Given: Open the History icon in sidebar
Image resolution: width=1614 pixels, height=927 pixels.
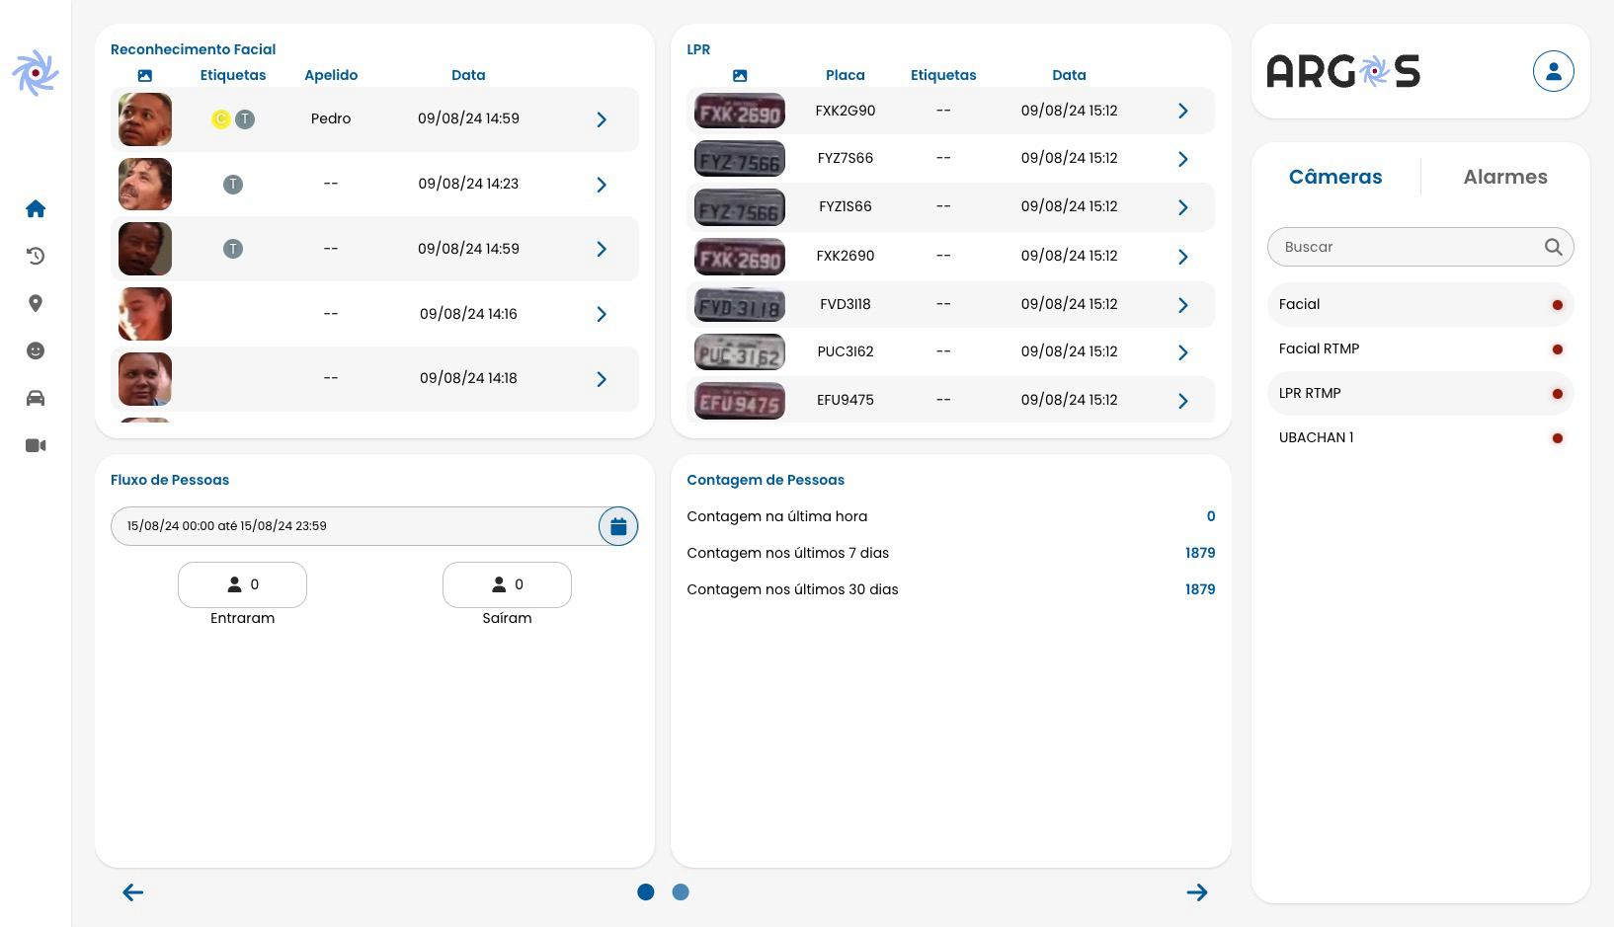Looking at the screenshot, I should coord(36,256).
